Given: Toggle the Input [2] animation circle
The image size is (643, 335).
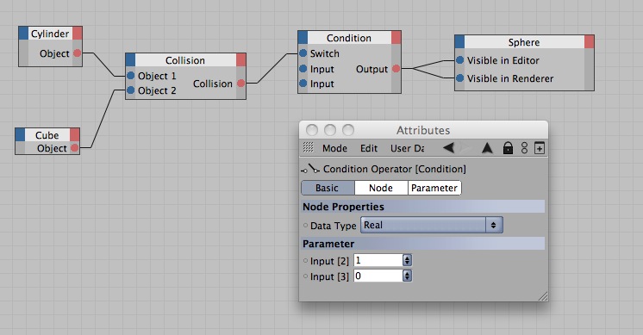Looking at the screenshot, I should [x=305, y=260].
